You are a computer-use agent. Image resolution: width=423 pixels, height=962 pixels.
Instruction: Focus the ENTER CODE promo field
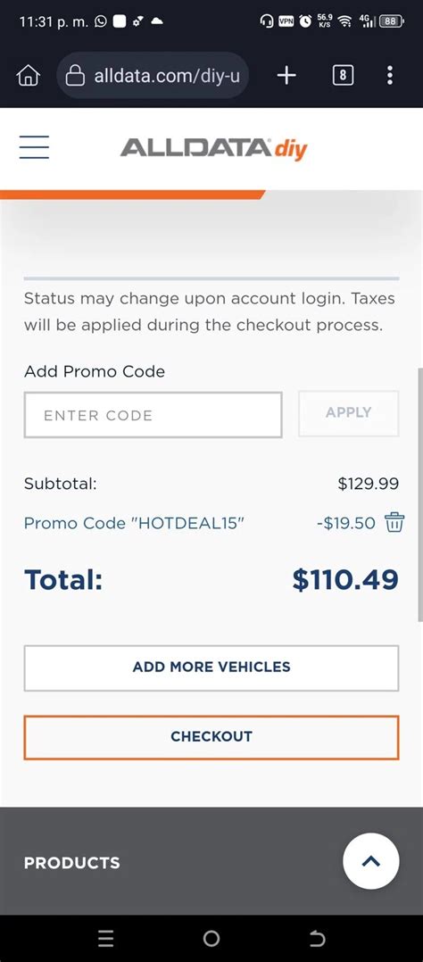pyautogui.click(x=153, y=415)
